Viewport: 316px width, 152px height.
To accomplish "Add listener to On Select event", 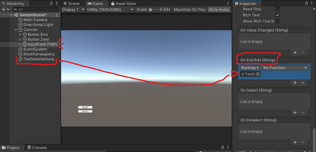I will [295, 113].
